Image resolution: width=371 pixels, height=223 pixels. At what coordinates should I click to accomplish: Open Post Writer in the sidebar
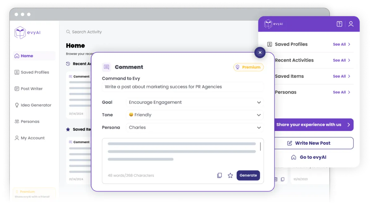tap(29, 89)
